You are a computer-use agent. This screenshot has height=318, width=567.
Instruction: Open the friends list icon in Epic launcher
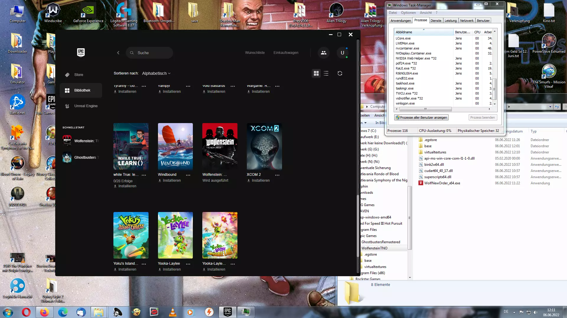[324, 53]
